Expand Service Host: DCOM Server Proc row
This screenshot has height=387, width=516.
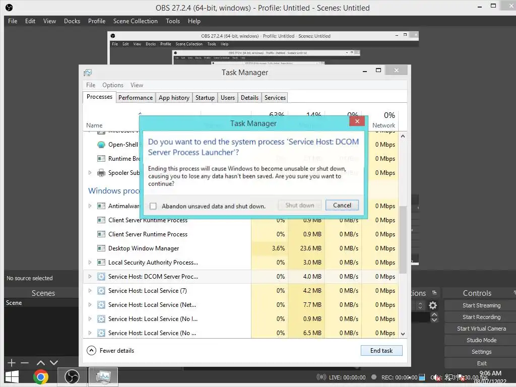[90, 277]
